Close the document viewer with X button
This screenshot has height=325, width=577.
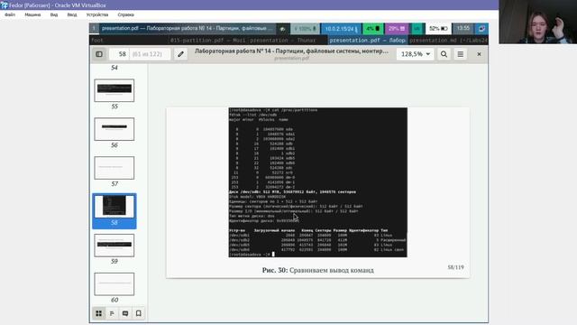click(x=479, y=54)
